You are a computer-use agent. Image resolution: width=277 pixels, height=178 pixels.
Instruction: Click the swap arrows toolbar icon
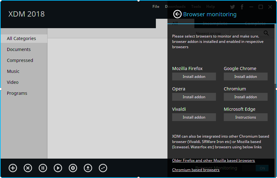(103, 168)
